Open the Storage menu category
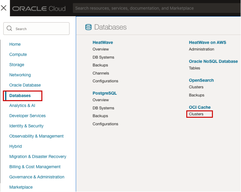Viewport: 241px width, 192px height. (17, 65)
